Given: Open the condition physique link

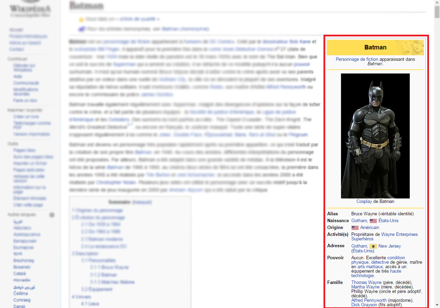Looking at the screenshot, I should 378,260.
